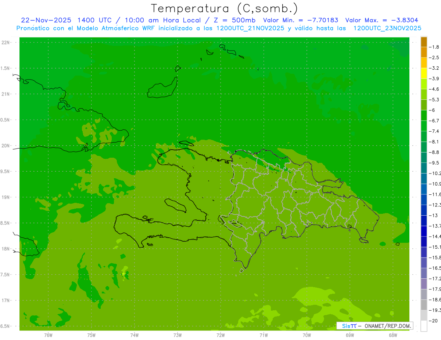Click the '73W' longitude label
This screenshot has height=340, width=441.
pos(178,335)
